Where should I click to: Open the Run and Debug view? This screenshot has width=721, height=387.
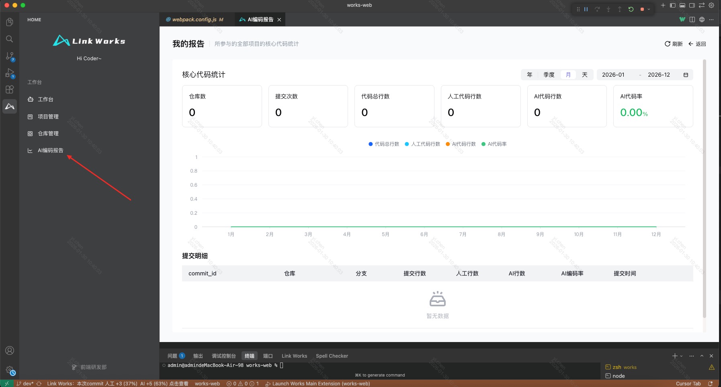tap(10, 73)
